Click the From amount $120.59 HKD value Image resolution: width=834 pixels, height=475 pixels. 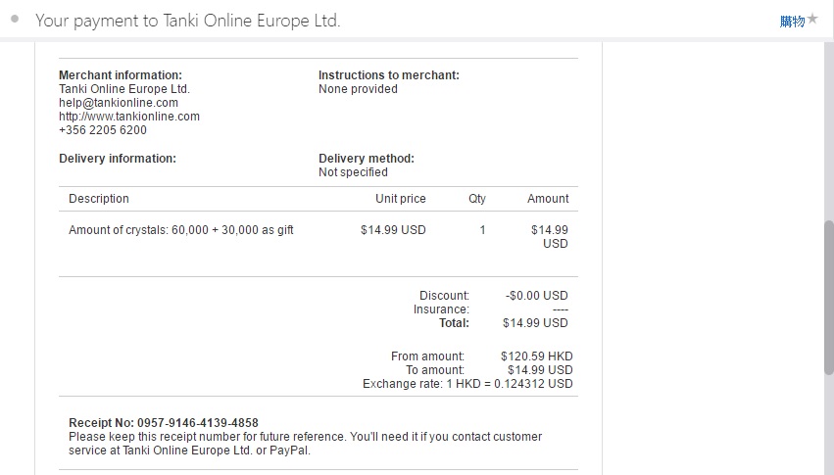pyautogui.click(x=536, y=356)
